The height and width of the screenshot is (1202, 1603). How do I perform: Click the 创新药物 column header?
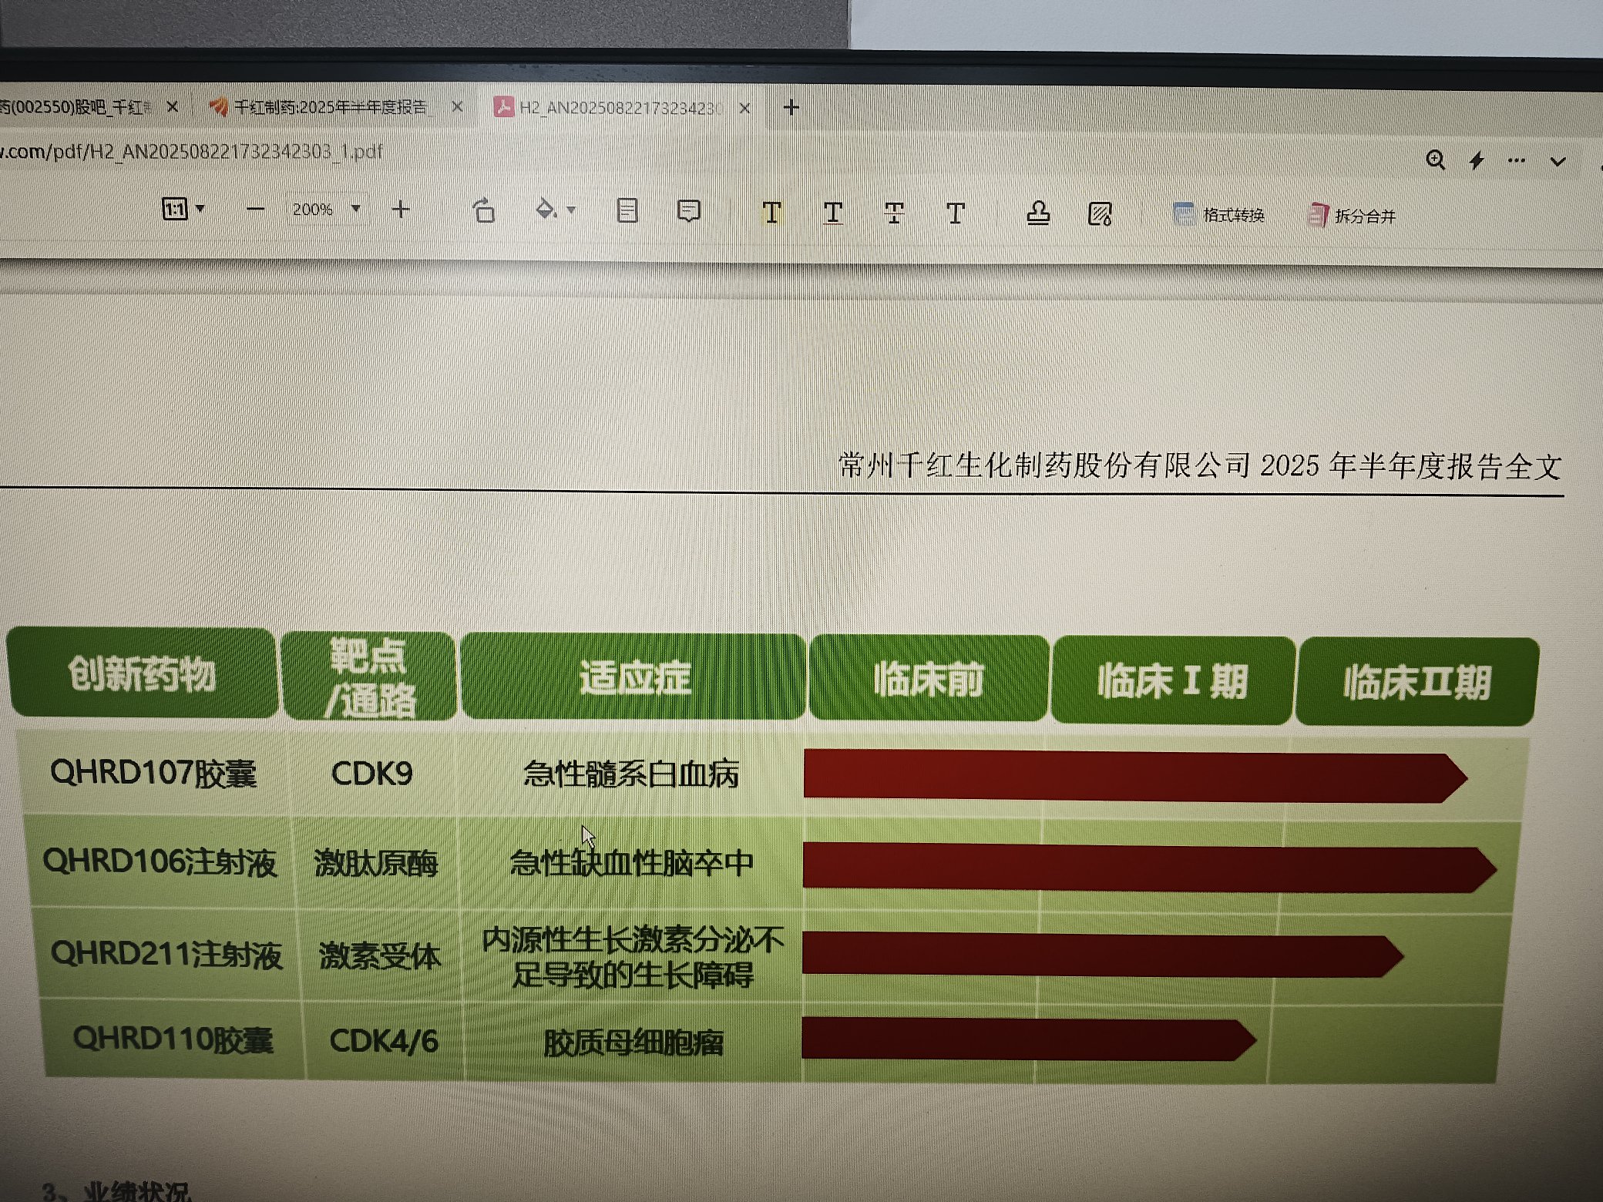click(x=142, y=673)
